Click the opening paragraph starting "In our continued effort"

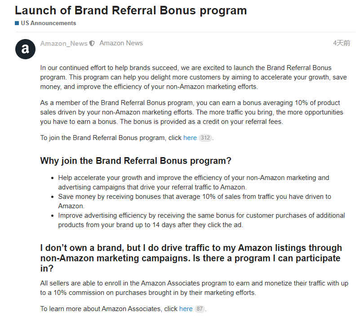tap(193, 77)
